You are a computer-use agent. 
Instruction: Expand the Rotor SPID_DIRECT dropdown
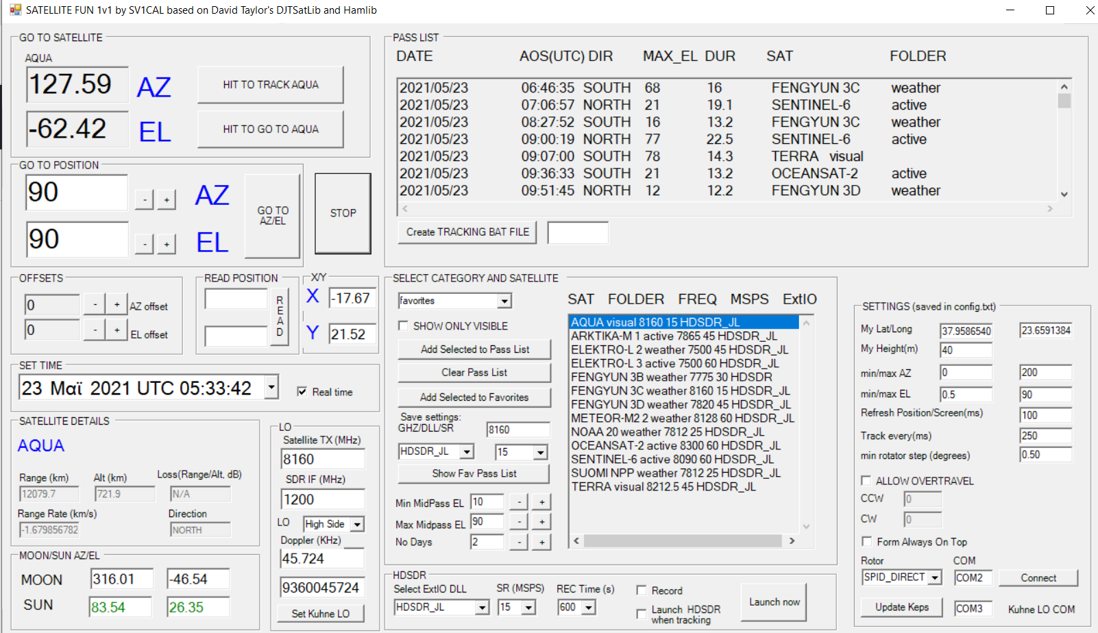935,578
